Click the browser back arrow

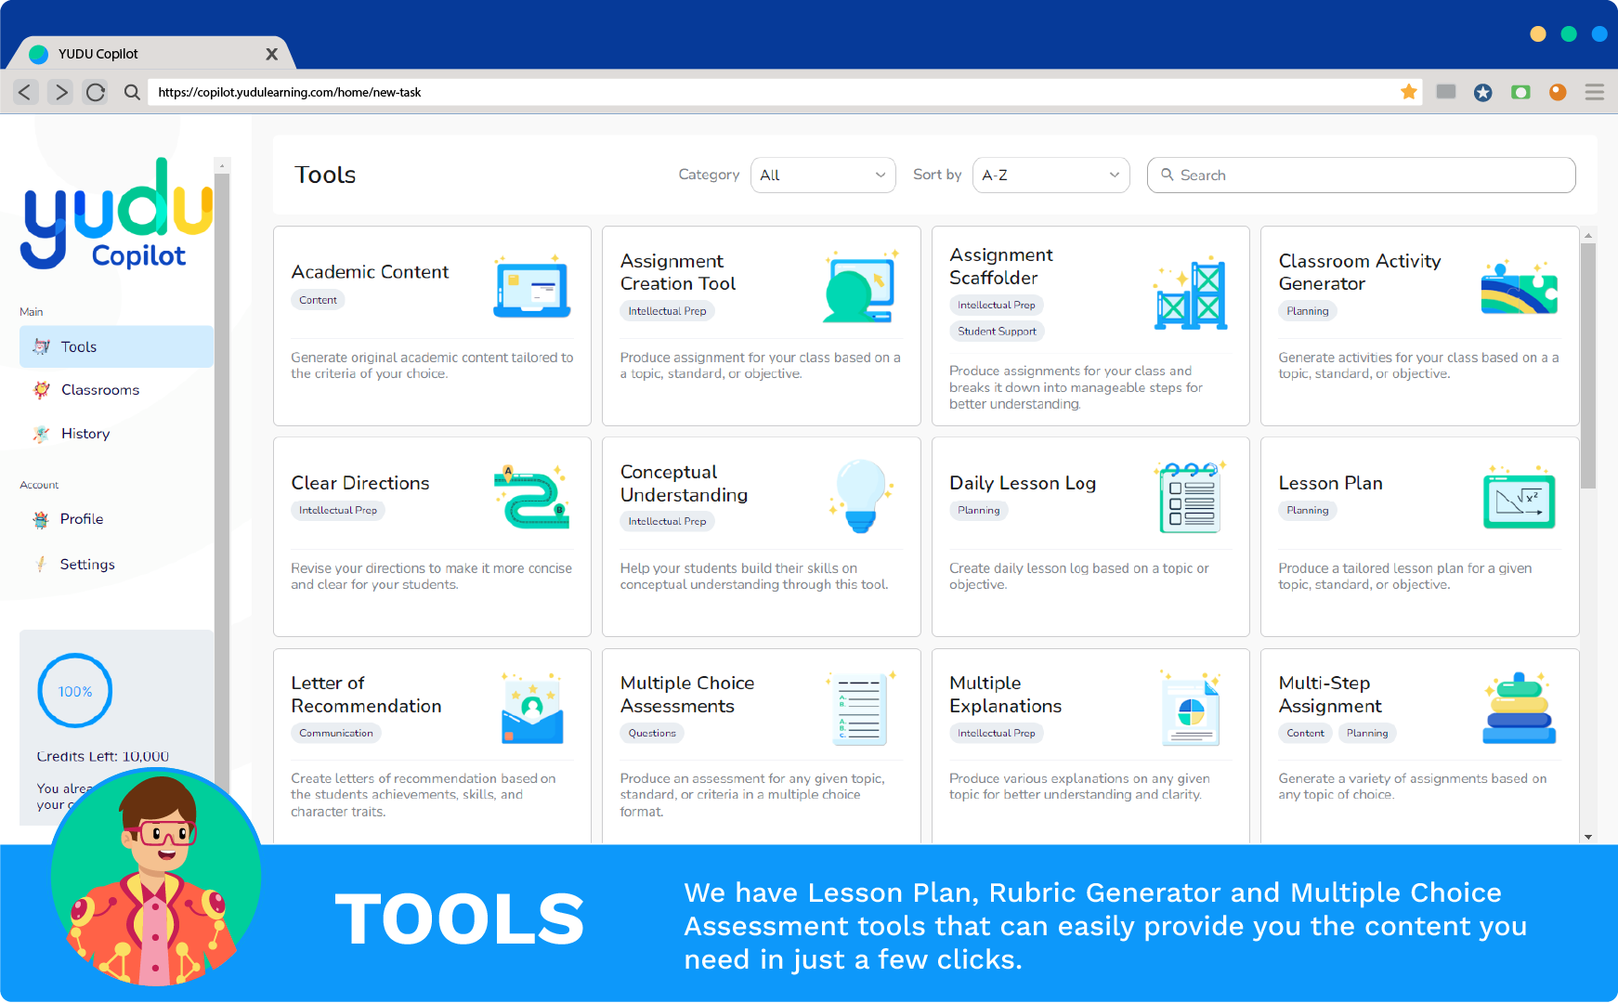(x=25, y=92)
